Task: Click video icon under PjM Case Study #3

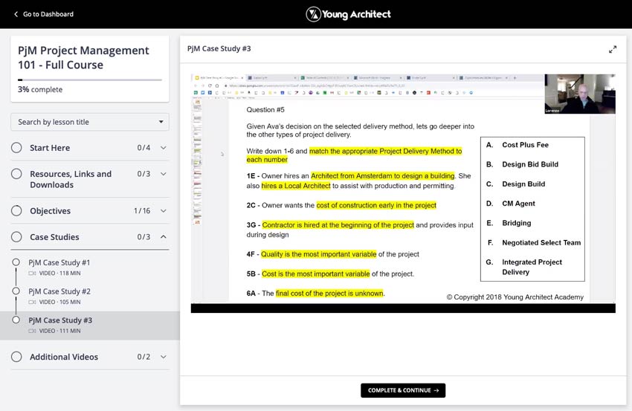Action: [33, 331]
